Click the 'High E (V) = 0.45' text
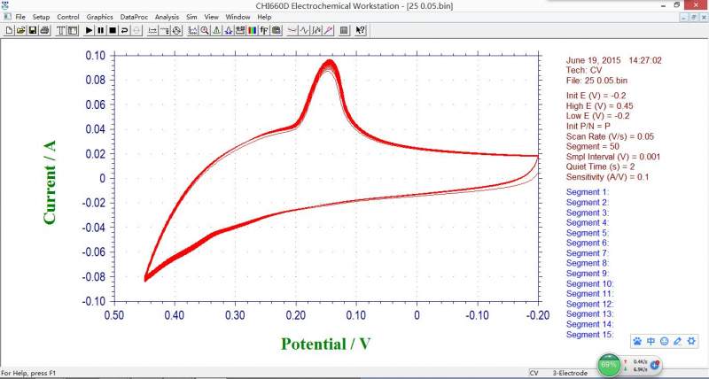 pyautogui.click(x=599, y=106)
